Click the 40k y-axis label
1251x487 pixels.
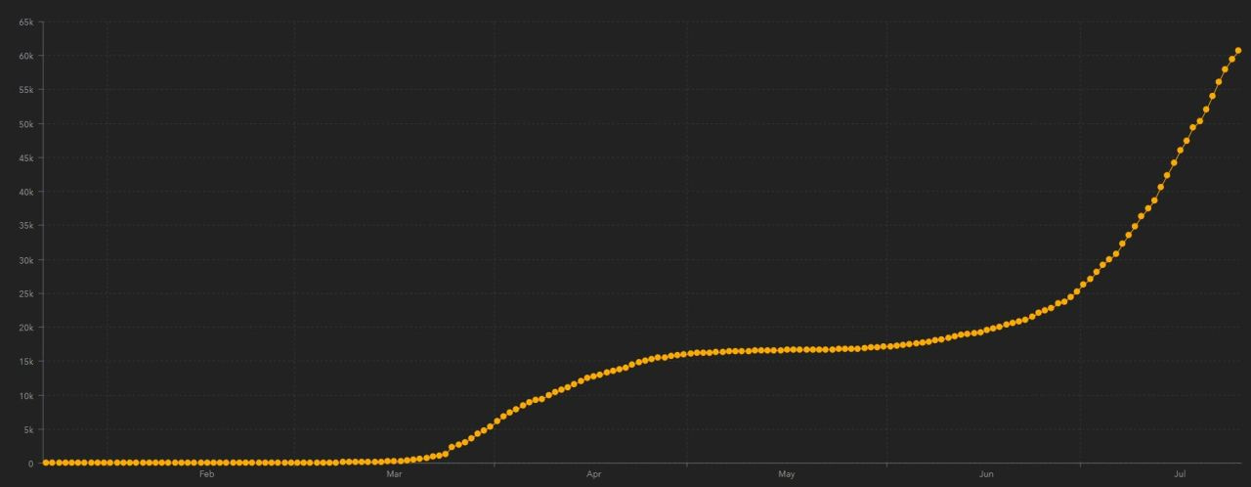(x=26, y=192)
